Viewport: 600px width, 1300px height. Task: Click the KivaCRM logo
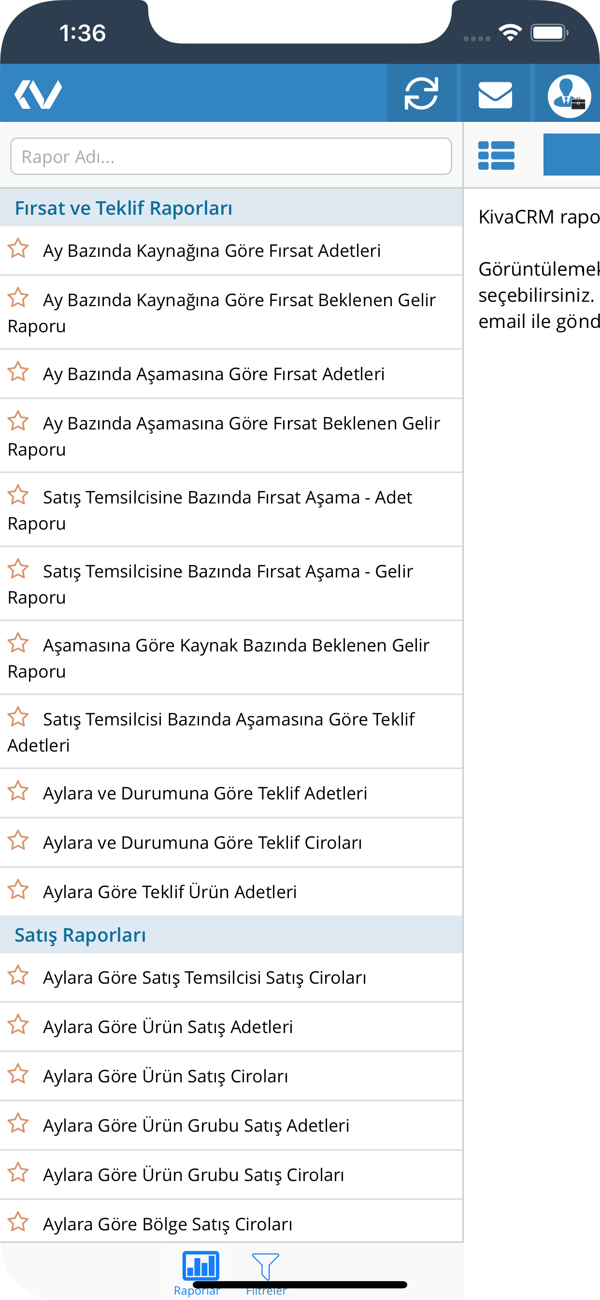click(38, 94)
